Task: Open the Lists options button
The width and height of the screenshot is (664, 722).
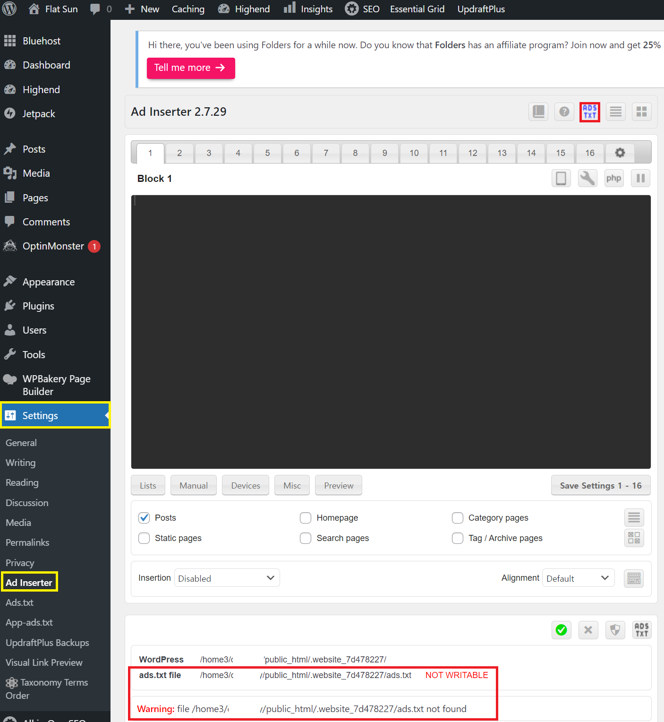Action: (x=148, y=485)
